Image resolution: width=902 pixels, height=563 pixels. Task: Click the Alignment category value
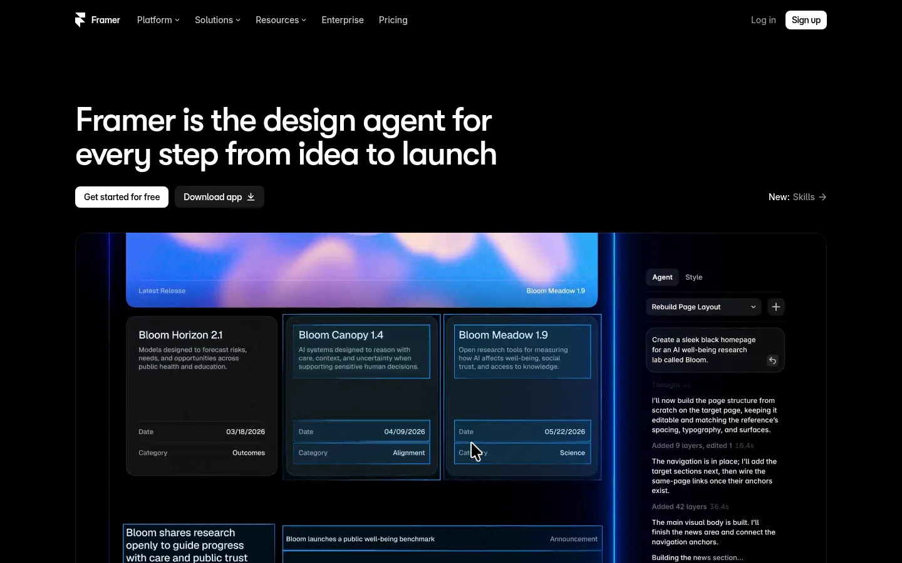[x=409, y=453]
